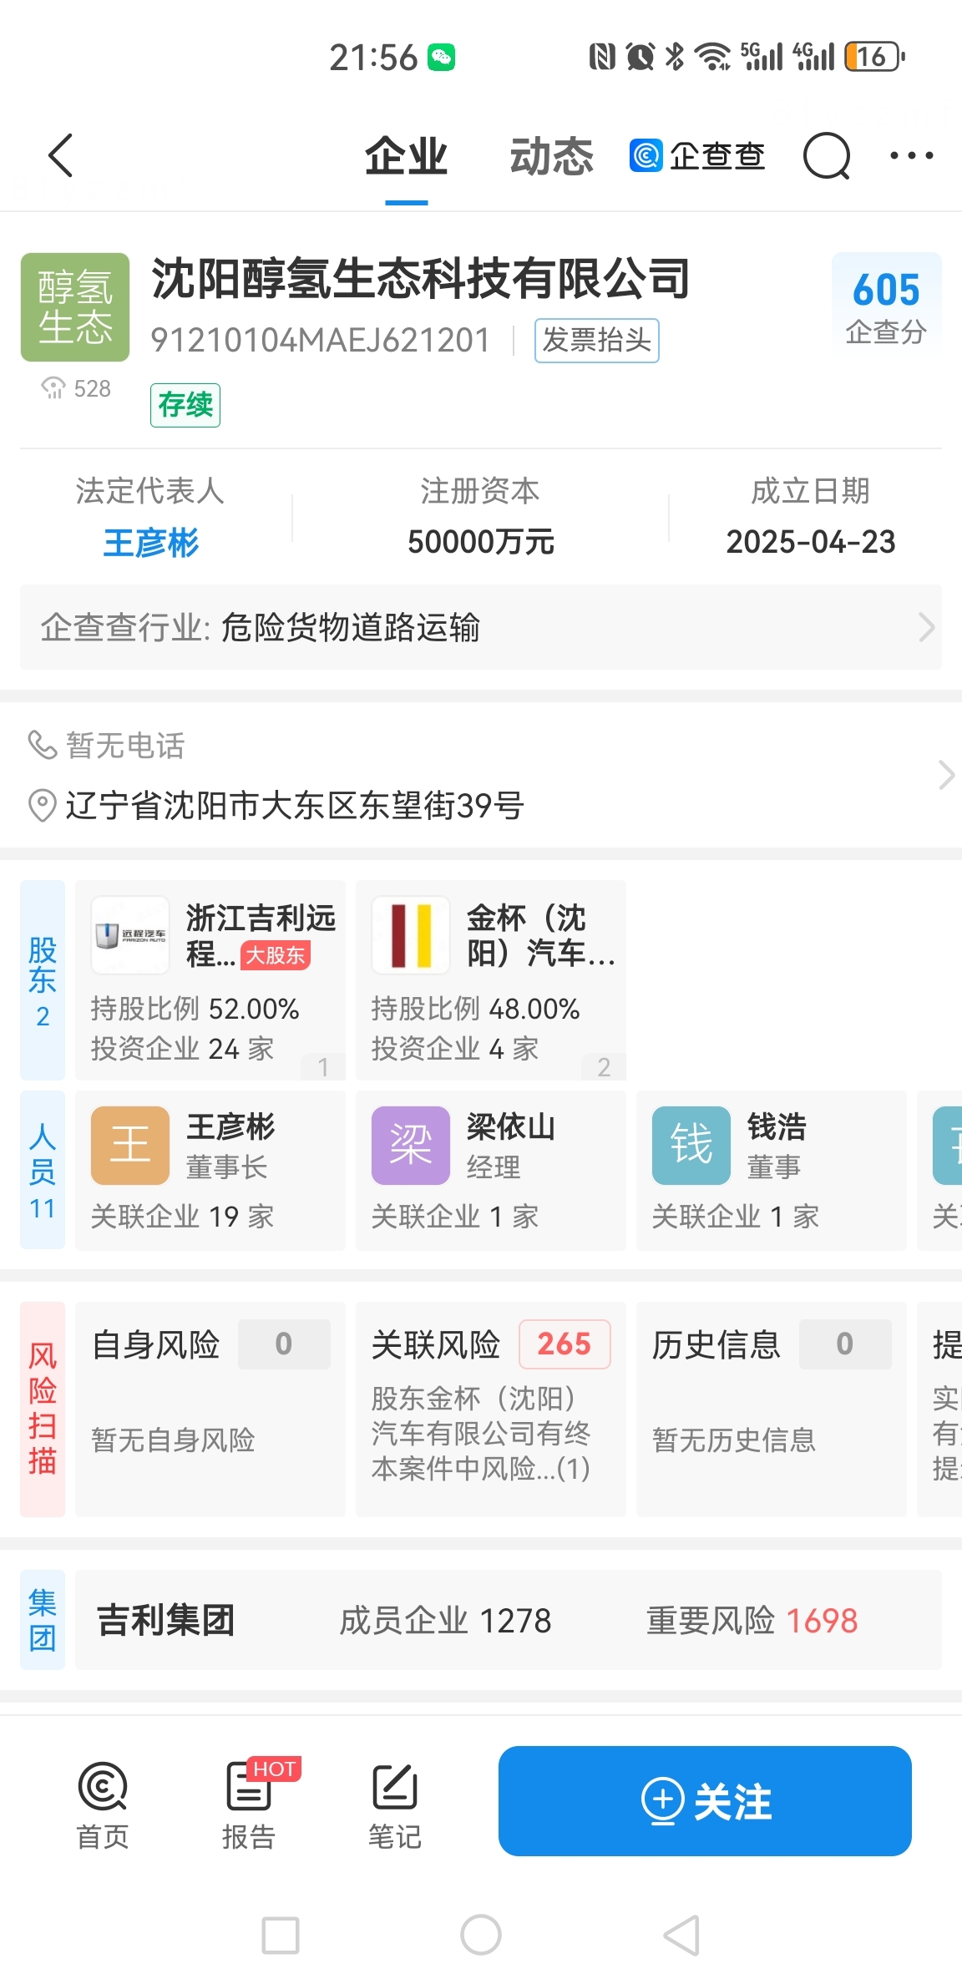
Task: Expand 企查查行业 row chevron
Action: click(x=926, y=627)
